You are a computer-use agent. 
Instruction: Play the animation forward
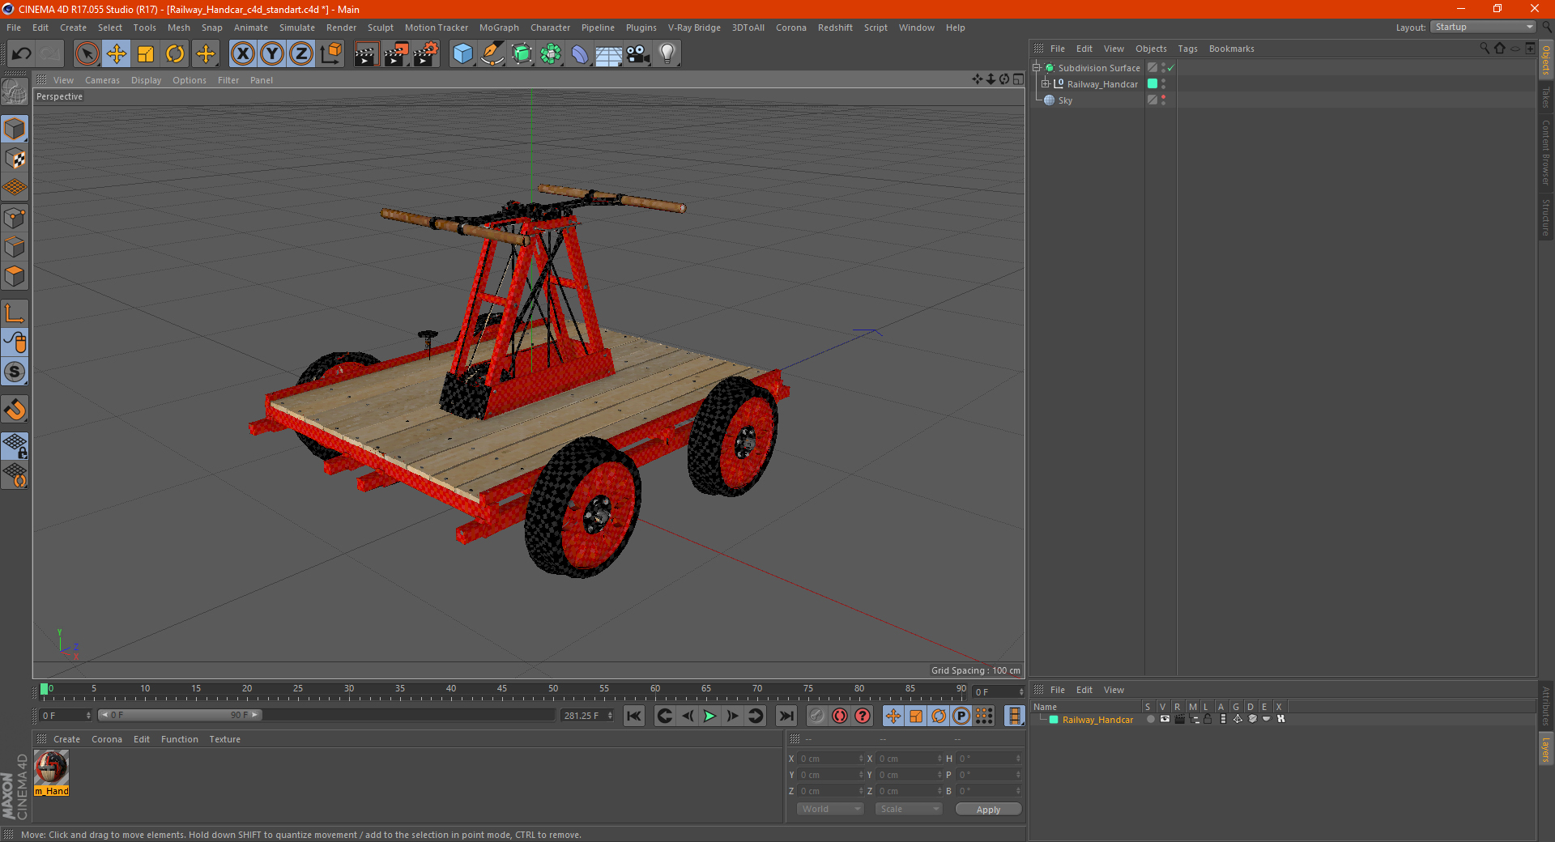pos(709,716)
